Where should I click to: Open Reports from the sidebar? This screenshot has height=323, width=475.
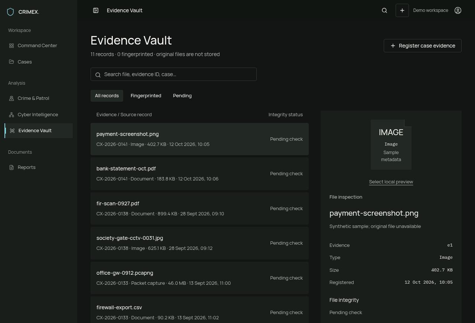[39, 167]
